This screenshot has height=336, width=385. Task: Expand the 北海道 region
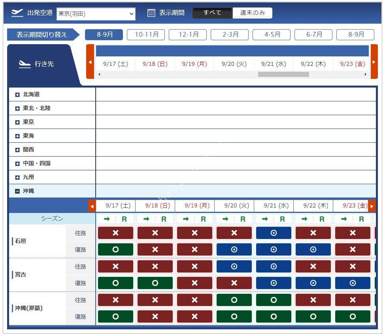pyautogui.click(x=17, y=95)
